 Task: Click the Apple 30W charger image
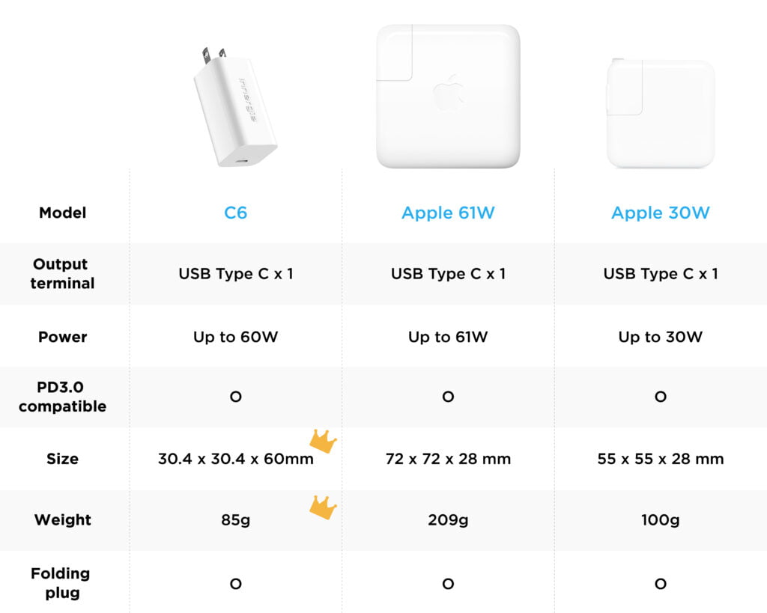660,112
